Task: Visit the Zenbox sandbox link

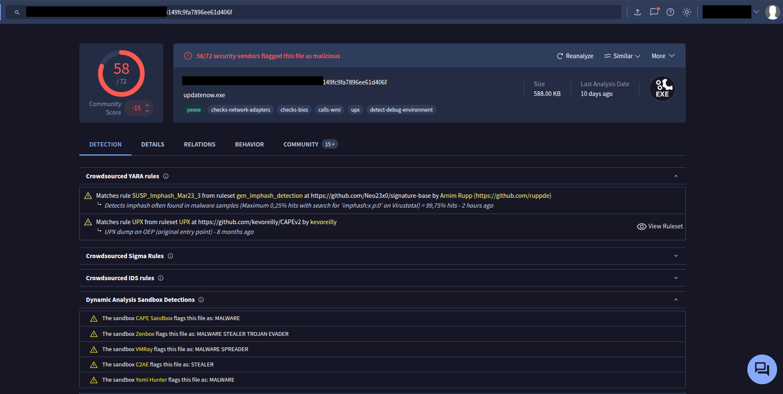Action: [145, 334]
